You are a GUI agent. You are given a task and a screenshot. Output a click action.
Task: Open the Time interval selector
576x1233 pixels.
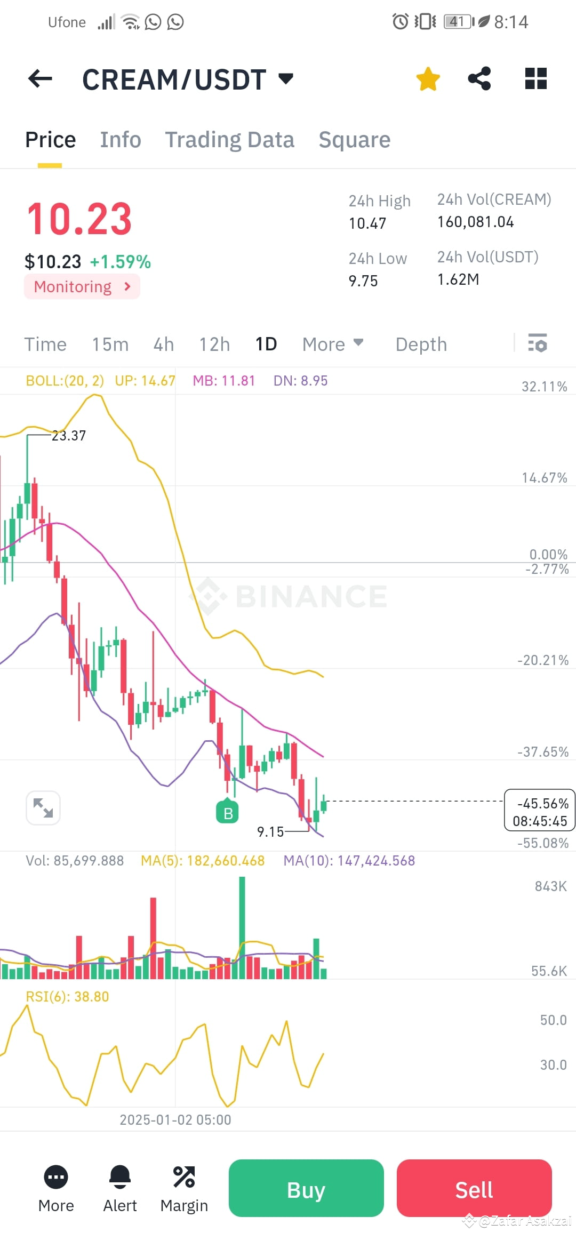tap(45, 345)
